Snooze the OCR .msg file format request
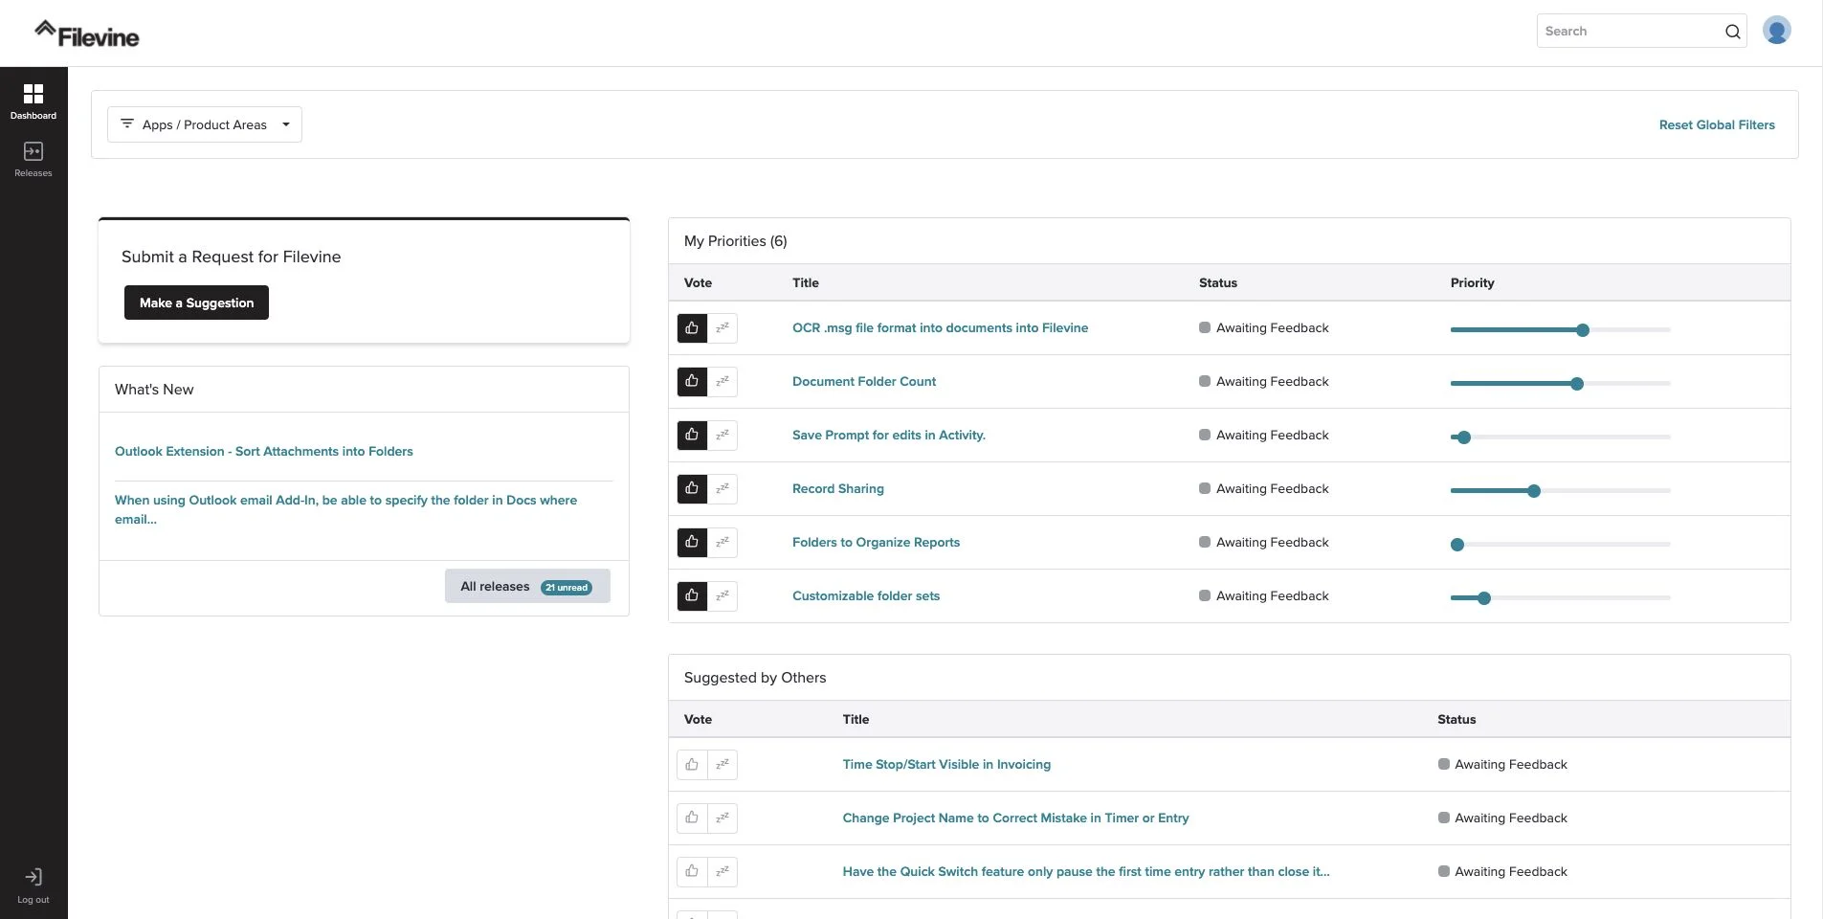1823x919 pixels. point(723,328)
